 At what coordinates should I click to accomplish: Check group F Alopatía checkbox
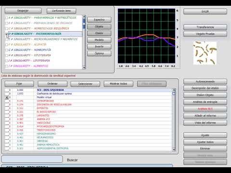pyautogui.click(x=7, y=45)
